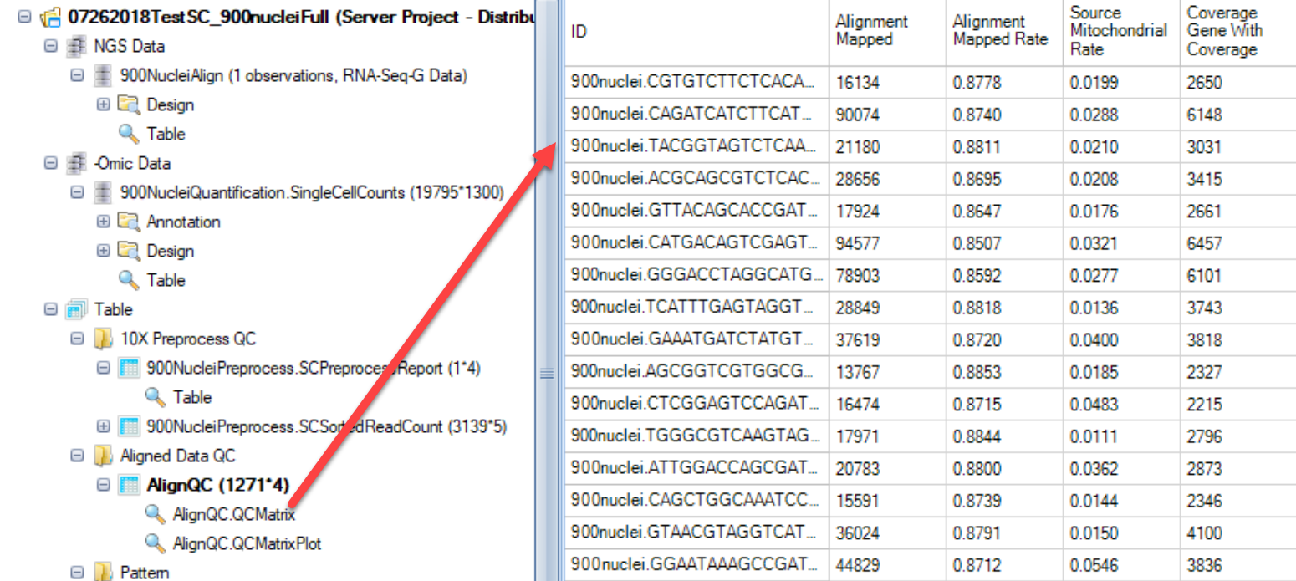Click the magnifier icon for Table under 900NucleiQuantification
Screen dimensions: 1296x581
(129, 280)
